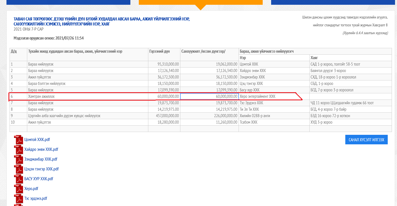Click the PDF icon beside Херо.pdf
This screenshot has width=397, height=206.
tap(19, 189)
